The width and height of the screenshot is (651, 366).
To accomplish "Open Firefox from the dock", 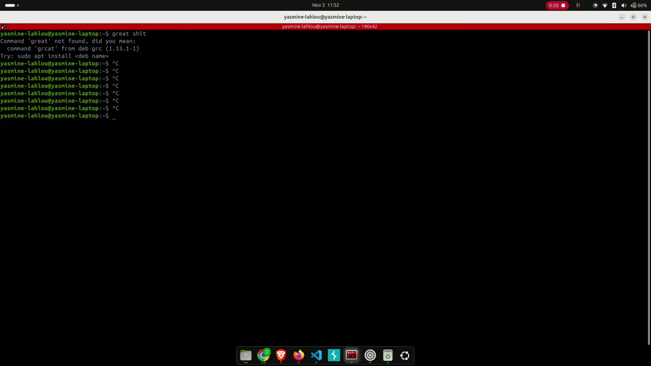I will [299, 355].
